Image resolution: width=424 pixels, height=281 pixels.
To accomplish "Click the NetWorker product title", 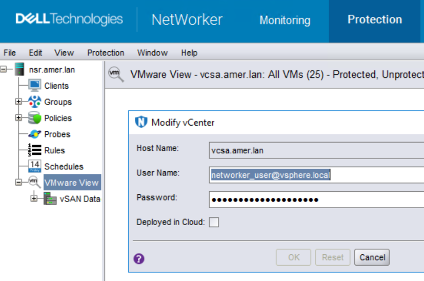I will 187,20.
